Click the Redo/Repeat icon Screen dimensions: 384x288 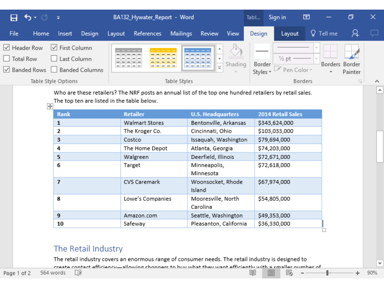click(44, 17)
